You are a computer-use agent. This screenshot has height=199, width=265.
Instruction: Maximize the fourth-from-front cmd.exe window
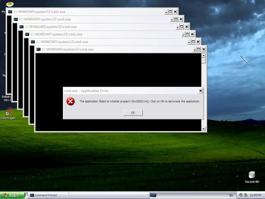(182, 27)
